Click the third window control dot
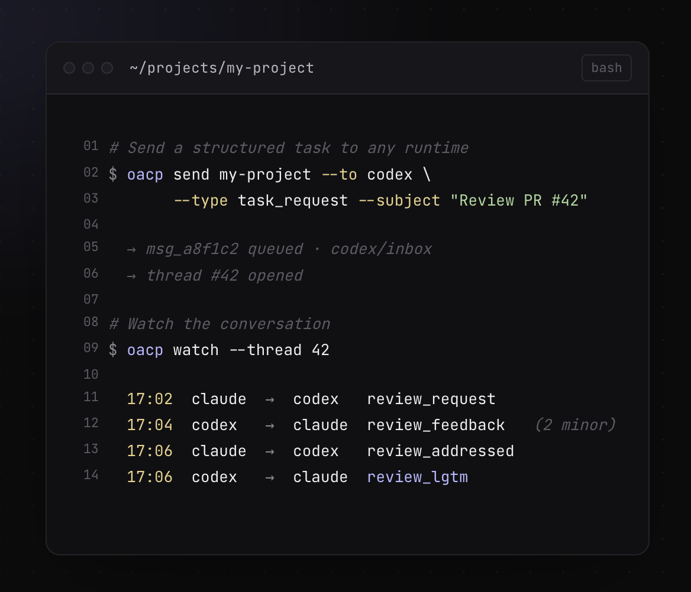 [x=107, y=68]
